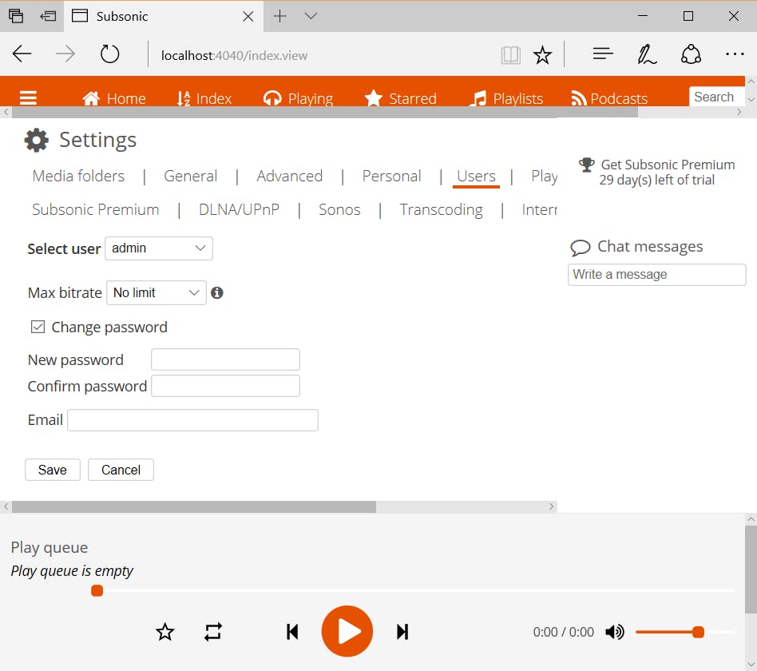Open reading view with the book icon
Screen dimensions: 757x671
[510, 55]
